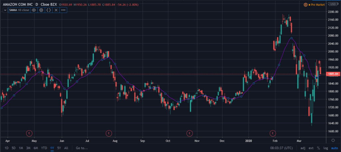Toggle auto scale mode
The width and height of the screenshot is (341, 152).
pyautogui.click(x=334, y=148)
